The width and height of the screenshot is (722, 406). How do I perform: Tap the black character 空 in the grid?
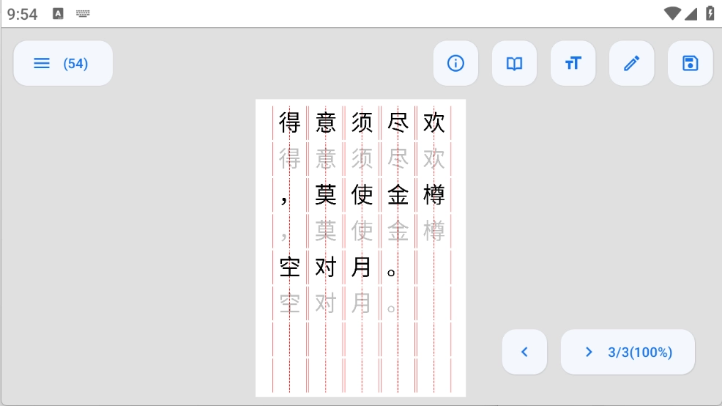click(x=290, y=267)
